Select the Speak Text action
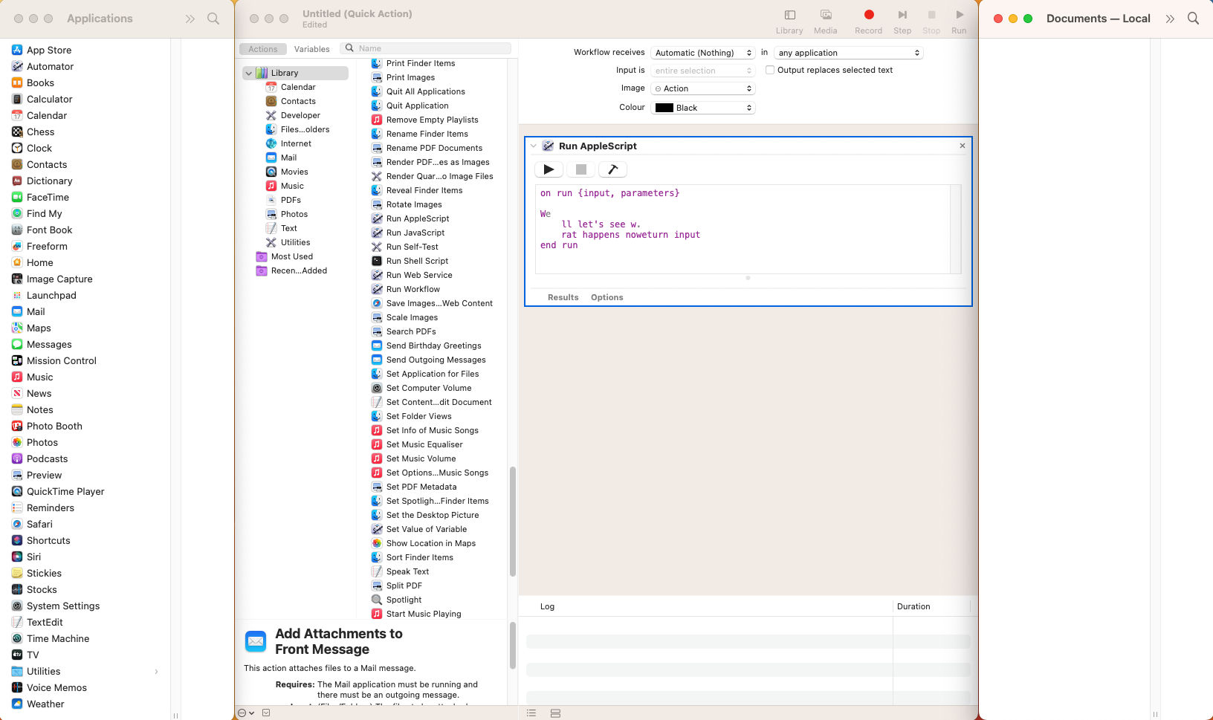The width and height of the screenshot is (1213, 720). pyautogui.click(x=407, y=571)
